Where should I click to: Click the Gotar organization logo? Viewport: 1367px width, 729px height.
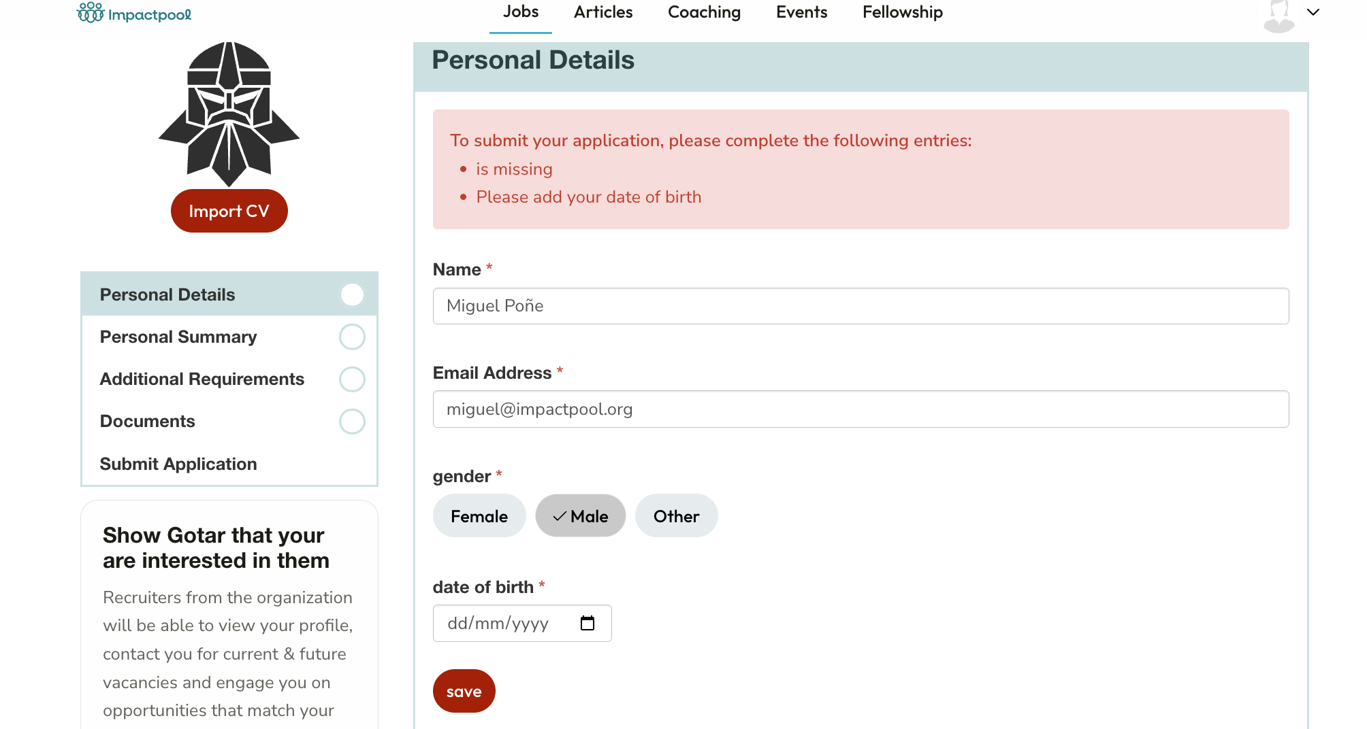[x=229, y=114]
